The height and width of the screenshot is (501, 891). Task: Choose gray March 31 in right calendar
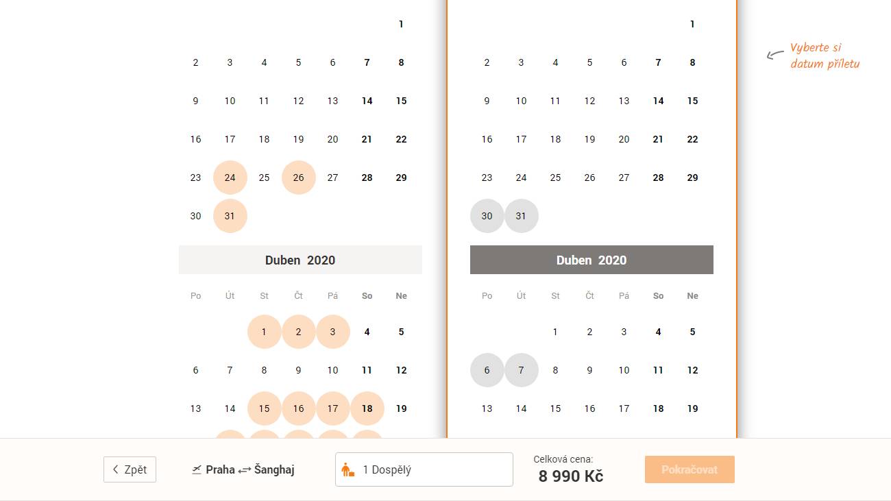521,216
